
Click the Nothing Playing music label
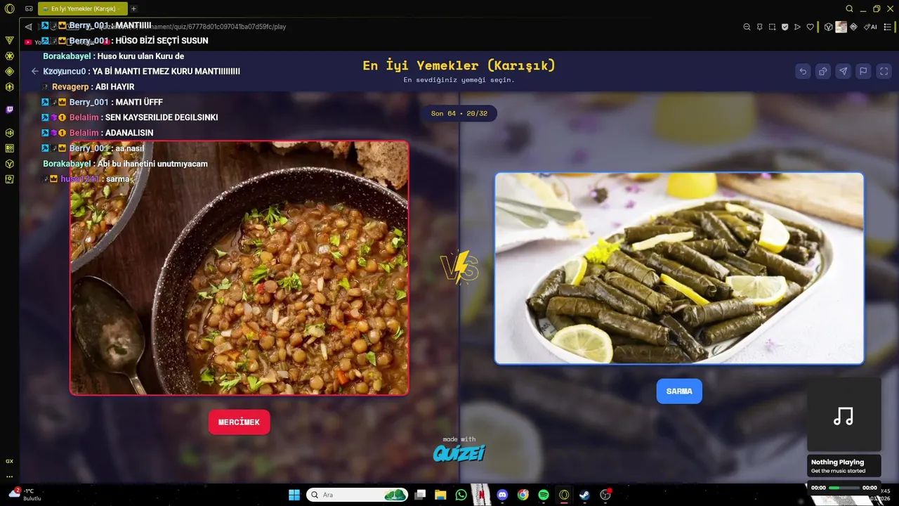[837, 462]
